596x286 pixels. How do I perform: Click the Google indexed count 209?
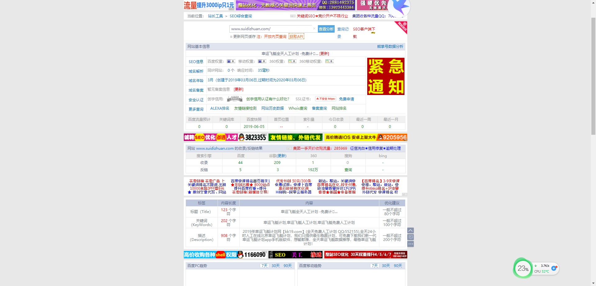tap(277, 162)
